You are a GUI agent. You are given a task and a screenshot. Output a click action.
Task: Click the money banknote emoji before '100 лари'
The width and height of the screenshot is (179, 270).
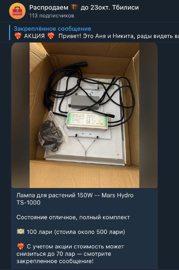coord(21,232)
